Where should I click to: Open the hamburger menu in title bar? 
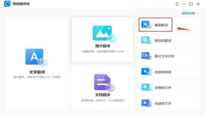[x=177, y=4]
